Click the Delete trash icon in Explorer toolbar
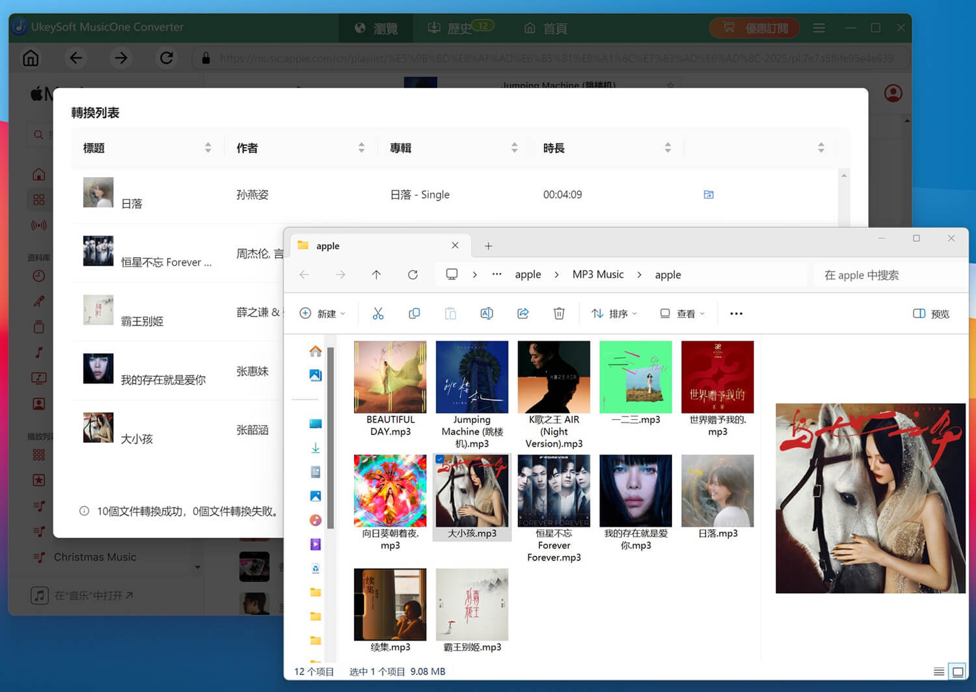976x692 pixels. [x=559, y=313]
